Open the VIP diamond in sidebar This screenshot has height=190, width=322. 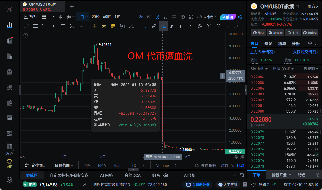tap(9, 164)
